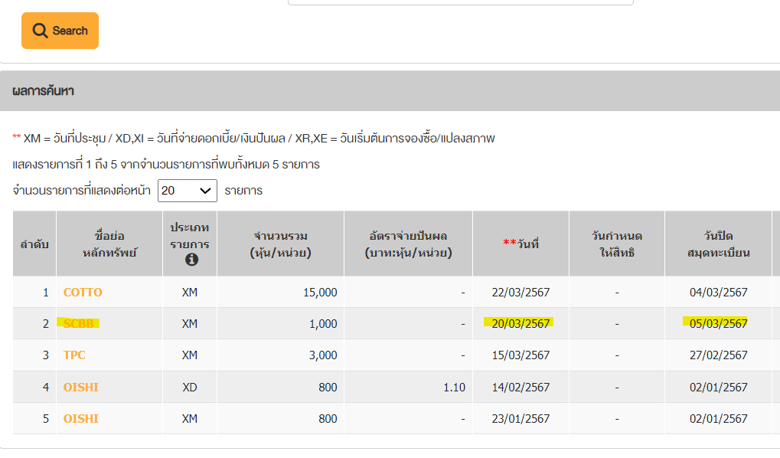Open the highlighted SCBB security link
780x458 pixels.
79,323
